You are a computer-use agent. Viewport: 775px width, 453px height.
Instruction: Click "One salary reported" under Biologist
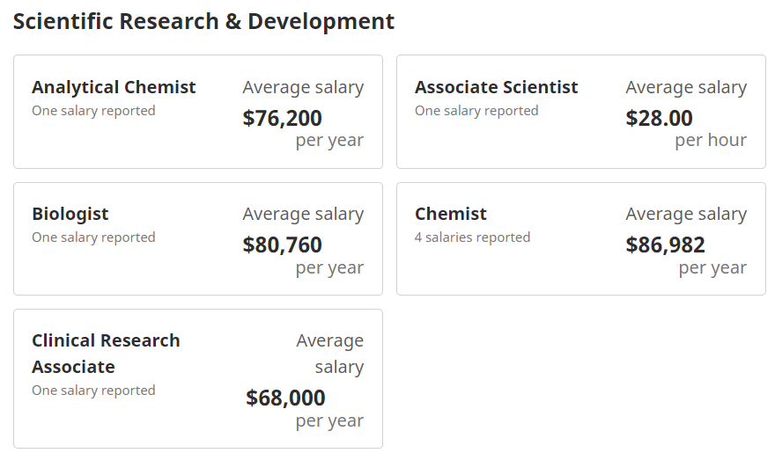point(93,237)
